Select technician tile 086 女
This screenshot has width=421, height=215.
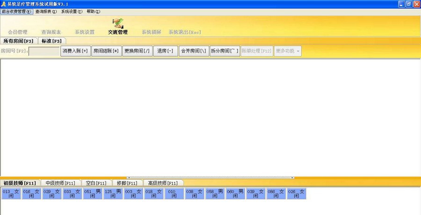coord(276,193)
